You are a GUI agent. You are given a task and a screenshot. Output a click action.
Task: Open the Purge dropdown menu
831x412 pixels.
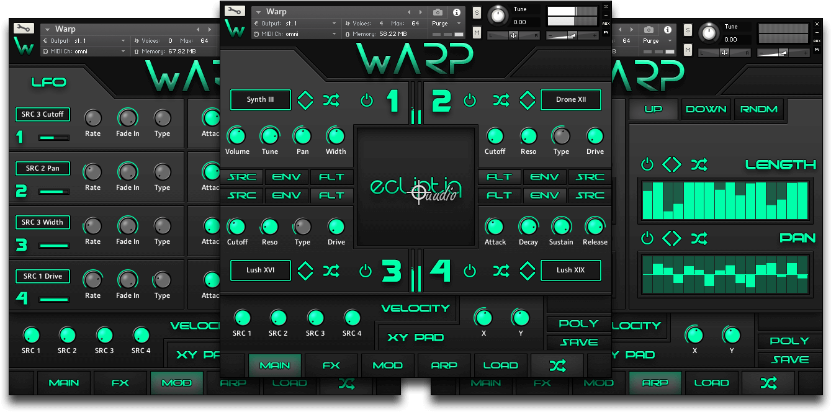point(447,24)
